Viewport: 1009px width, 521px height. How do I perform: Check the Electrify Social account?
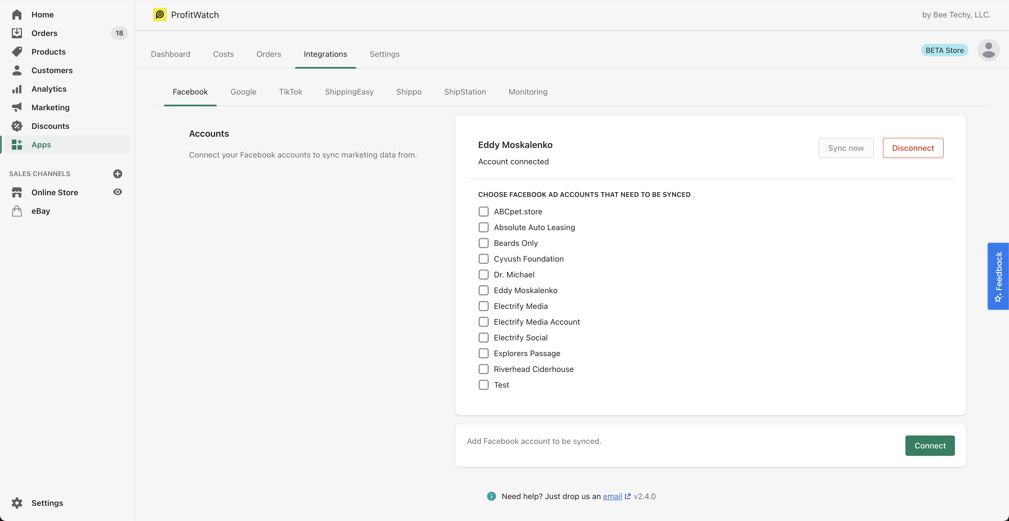coord(483,337)
